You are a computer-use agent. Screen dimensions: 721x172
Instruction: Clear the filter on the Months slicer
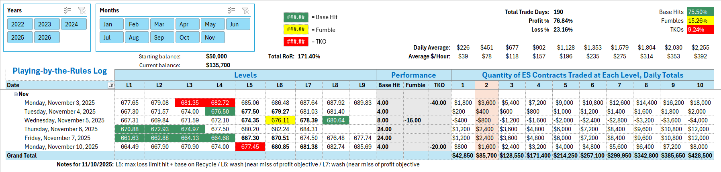[x=245, y=10]
